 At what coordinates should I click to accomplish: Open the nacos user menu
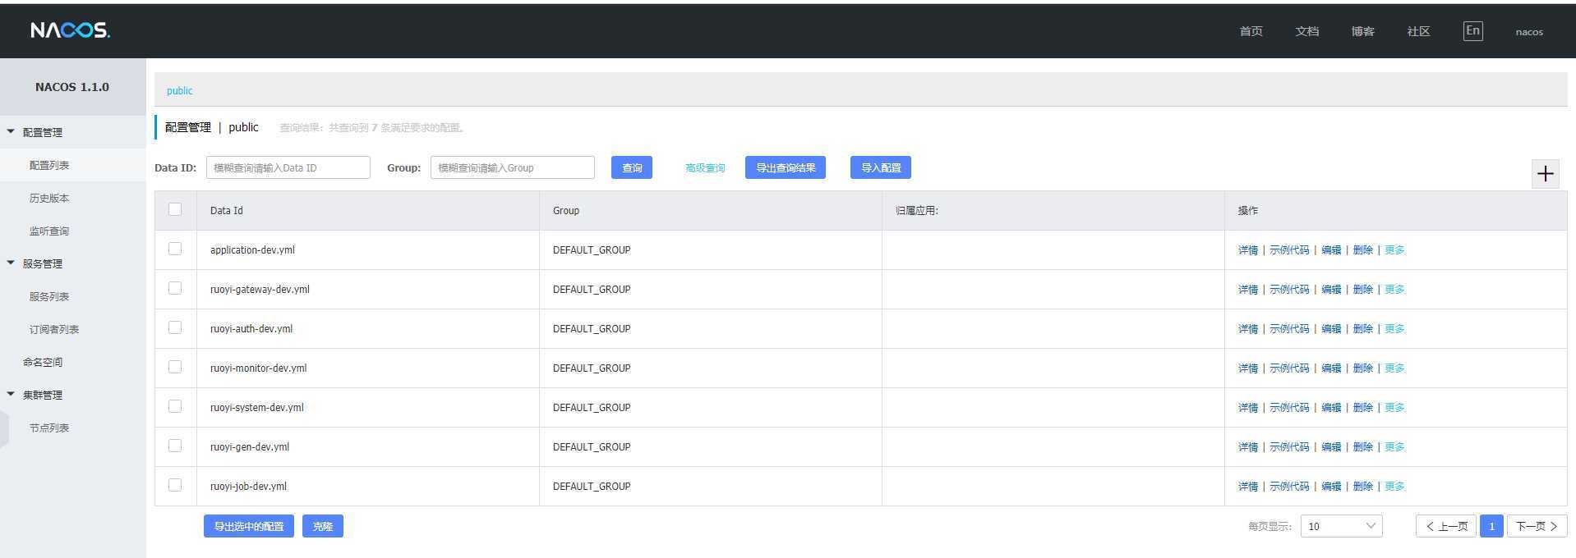coord(1529,32)
